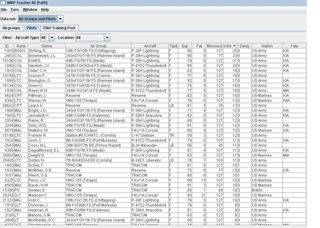Click ID cell '28622'

click(7, 106)
